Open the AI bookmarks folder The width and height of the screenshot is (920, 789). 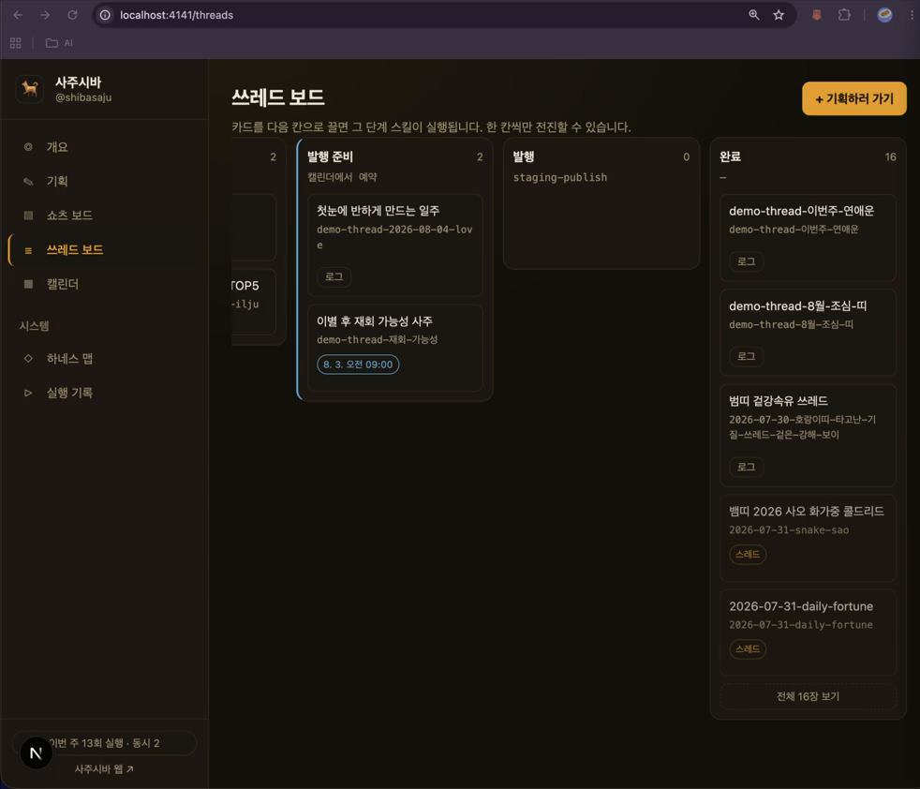[59, 43]
